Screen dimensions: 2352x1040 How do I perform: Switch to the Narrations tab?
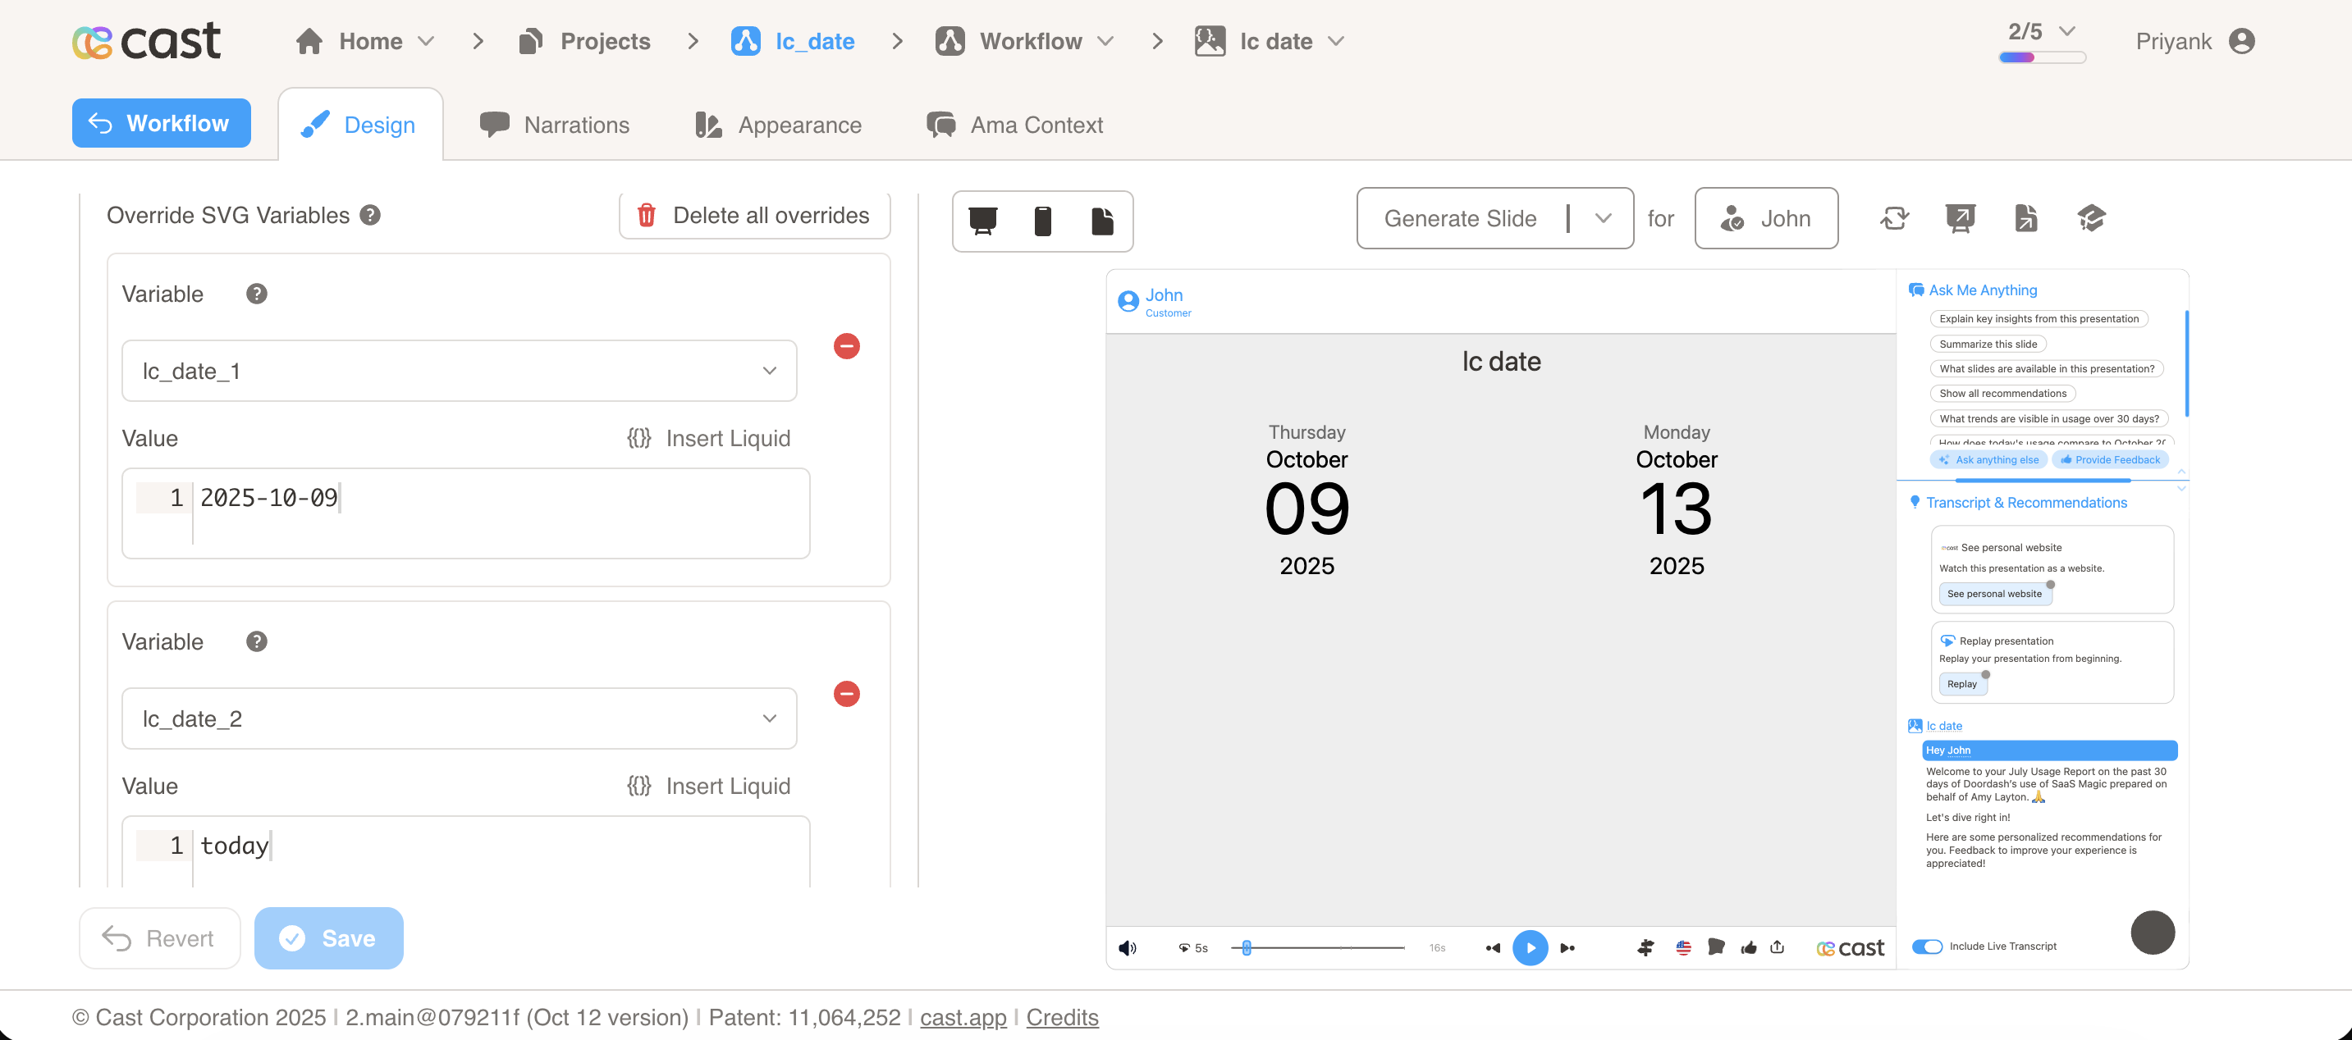555,125
